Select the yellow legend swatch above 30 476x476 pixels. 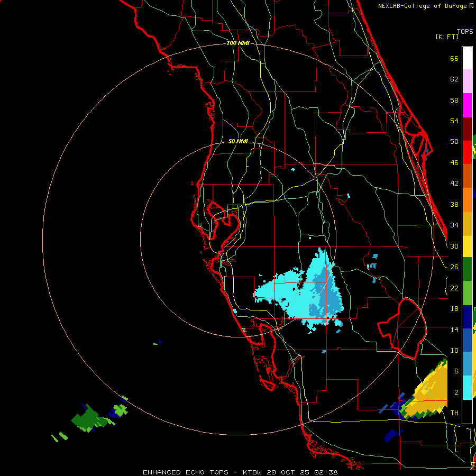467,246
